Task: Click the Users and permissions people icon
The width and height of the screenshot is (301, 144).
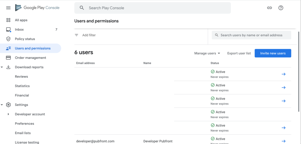Action: tap(8, 49)
